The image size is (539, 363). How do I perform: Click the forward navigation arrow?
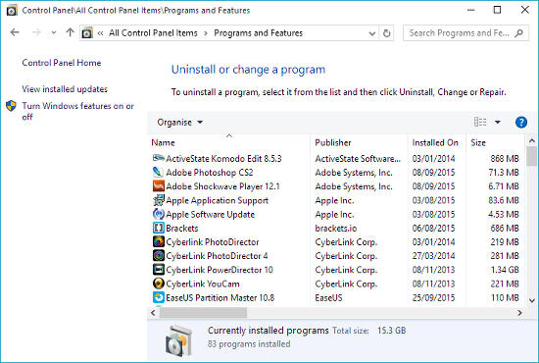click(36, 32)
